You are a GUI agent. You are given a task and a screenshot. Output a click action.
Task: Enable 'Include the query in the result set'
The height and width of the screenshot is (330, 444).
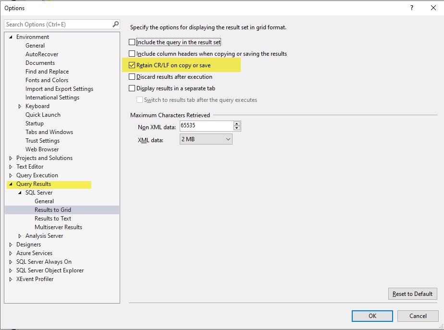132,42
